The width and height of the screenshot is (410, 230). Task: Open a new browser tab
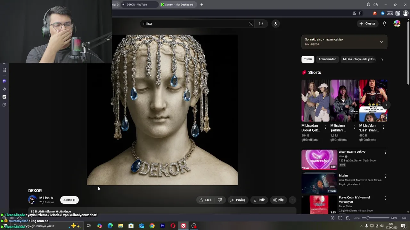201,4
